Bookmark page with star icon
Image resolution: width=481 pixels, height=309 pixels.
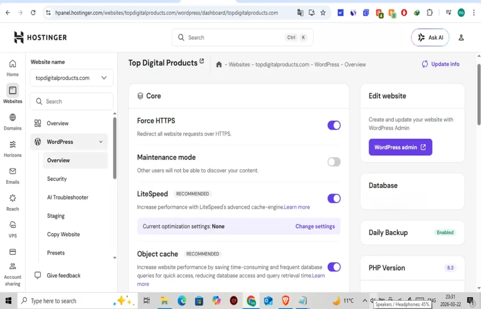[x=323, y=13]
